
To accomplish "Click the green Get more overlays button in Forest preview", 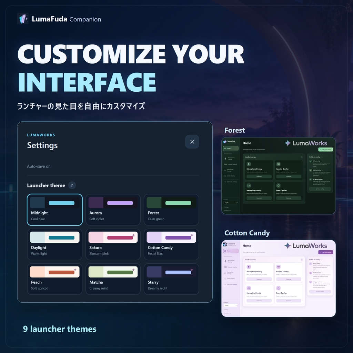I will pyautogui.click(x=325, y=150).
